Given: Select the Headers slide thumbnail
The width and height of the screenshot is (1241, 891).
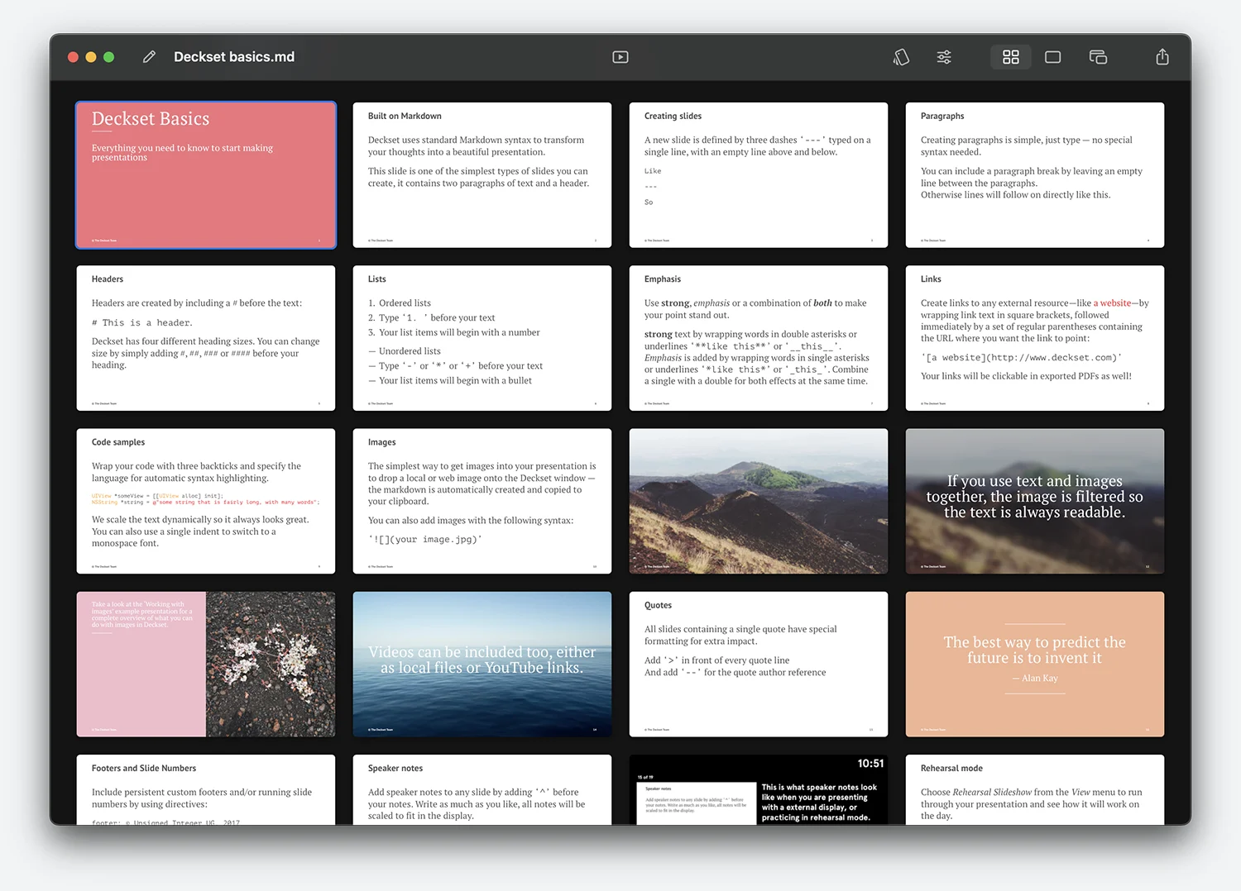Looking at the screenshot, I should [x=206, y=338].
